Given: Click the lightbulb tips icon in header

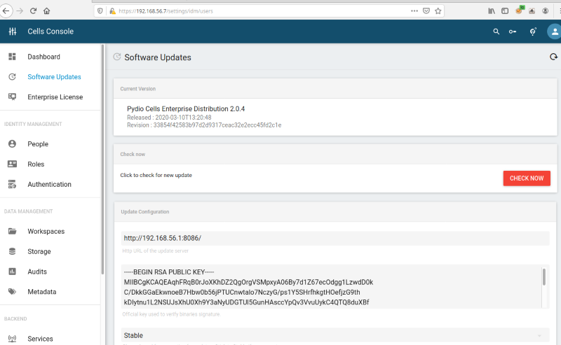Looking at the screenshot, I should pos(533,31).
